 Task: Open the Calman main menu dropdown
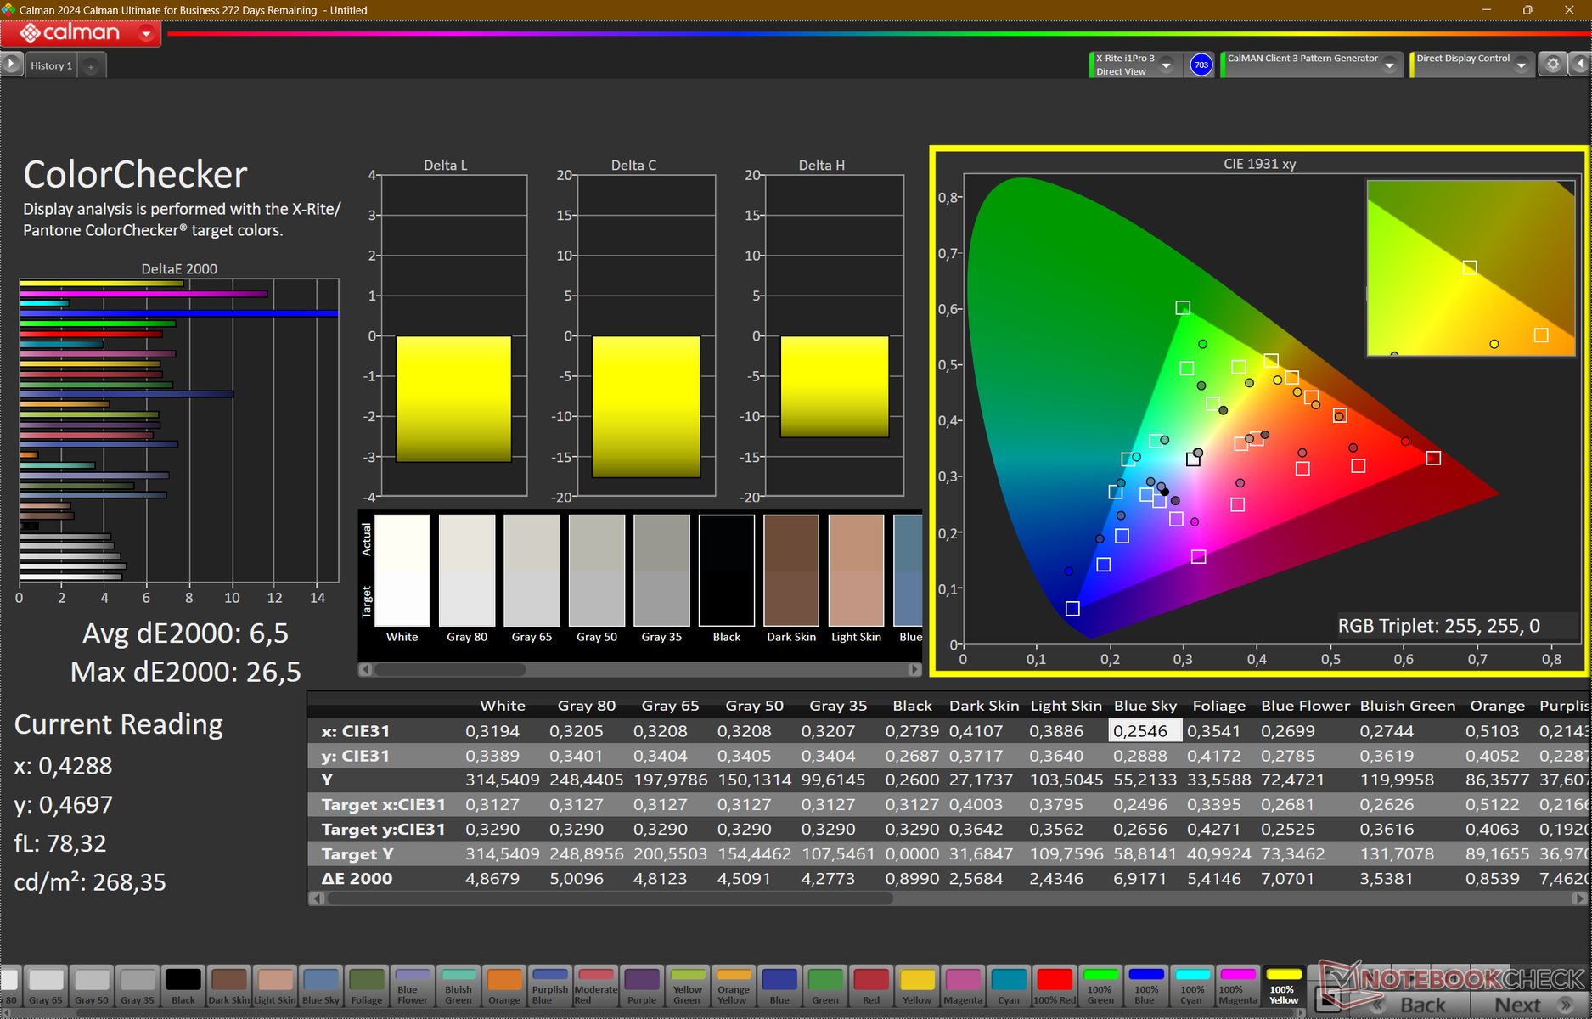tap(147, 34)
